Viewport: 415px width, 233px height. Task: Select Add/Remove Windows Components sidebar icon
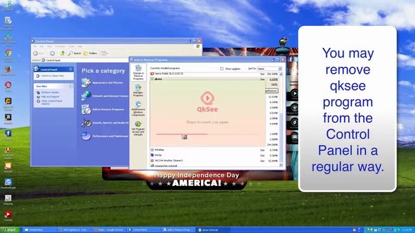(138, 109)
